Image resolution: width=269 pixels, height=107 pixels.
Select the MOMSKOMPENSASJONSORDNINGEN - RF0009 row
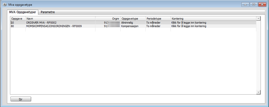click(133, 26)
